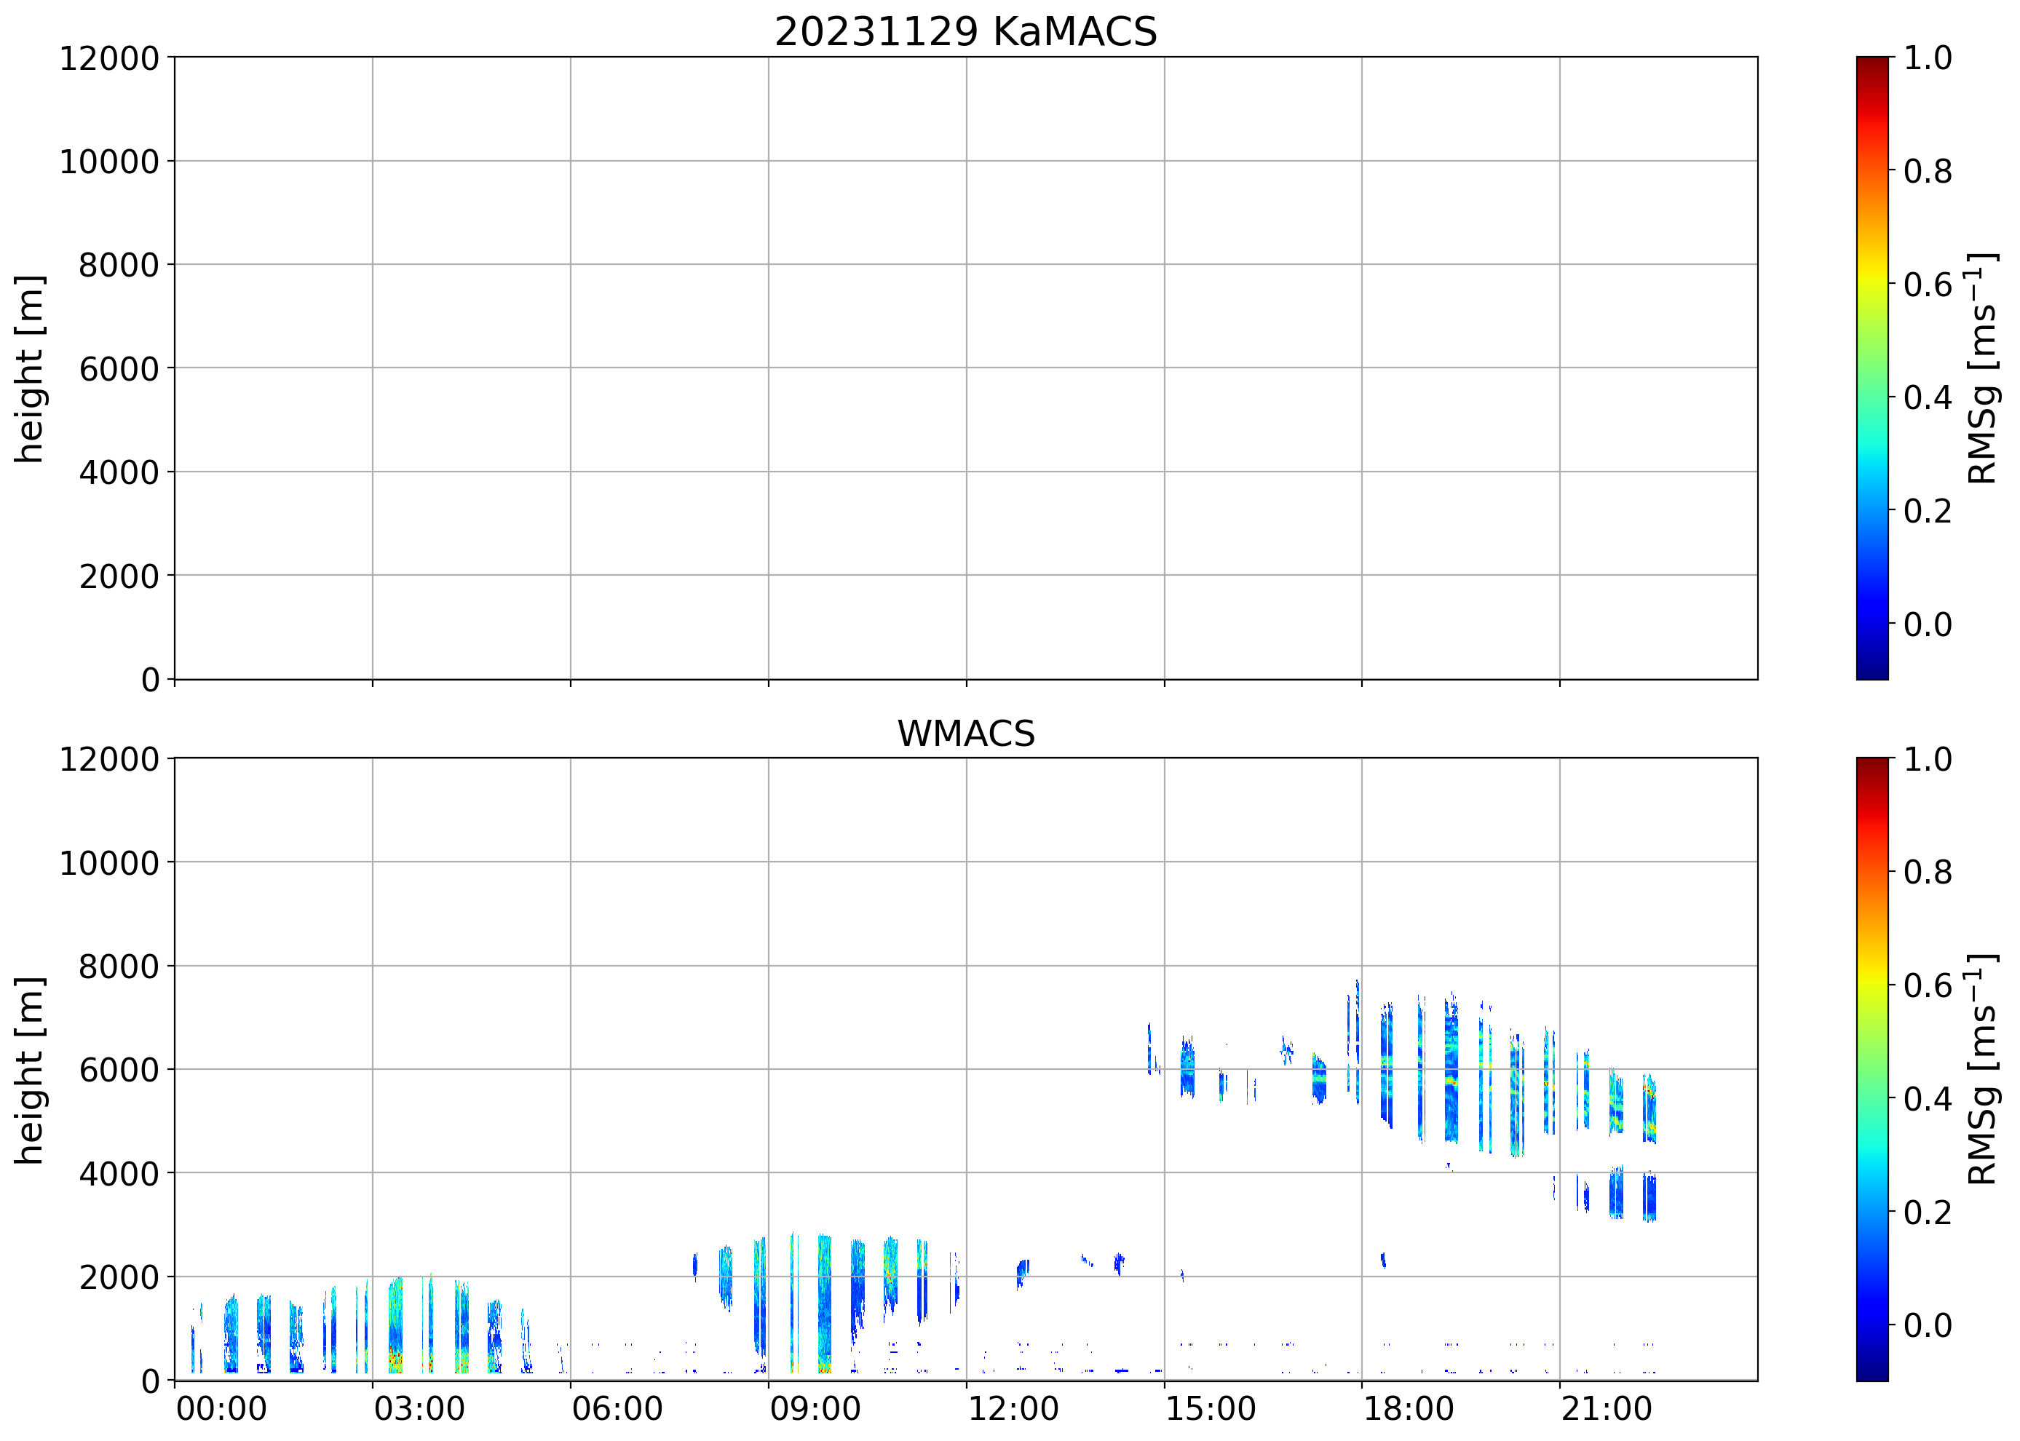The image size is (2020, 1441).
Task: Click the 09:00 time axis label
Action: [815, 1409]
